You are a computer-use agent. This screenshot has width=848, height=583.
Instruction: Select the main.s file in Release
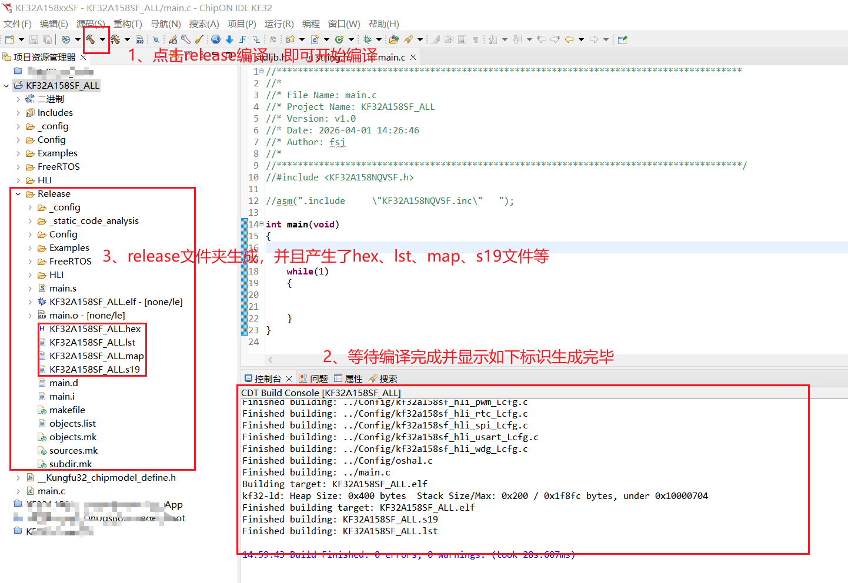click(57, 289)
